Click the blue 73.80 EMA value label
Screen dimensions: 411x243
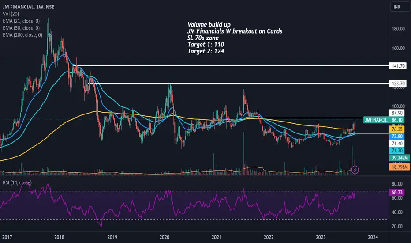pyautogui.click(x=397, y=137)
